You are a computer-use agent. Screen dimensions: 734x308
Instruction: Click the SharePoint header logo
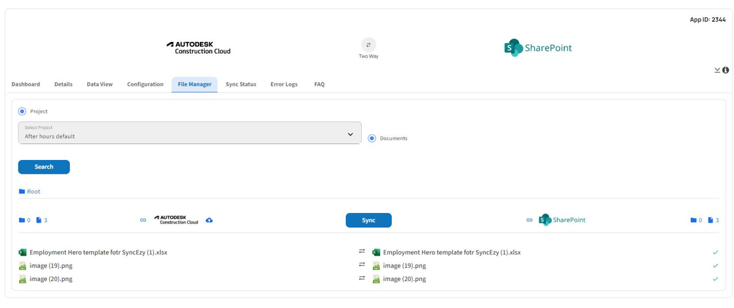click(x=538, y=48)
